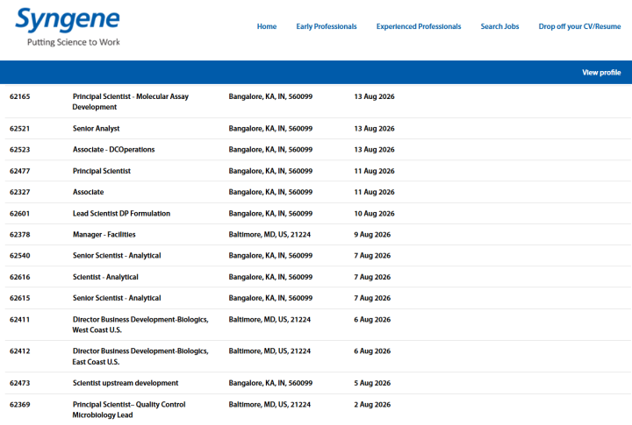Open Experienced Professionals menu
The image size is (632, 425).
tap(419, 26)
